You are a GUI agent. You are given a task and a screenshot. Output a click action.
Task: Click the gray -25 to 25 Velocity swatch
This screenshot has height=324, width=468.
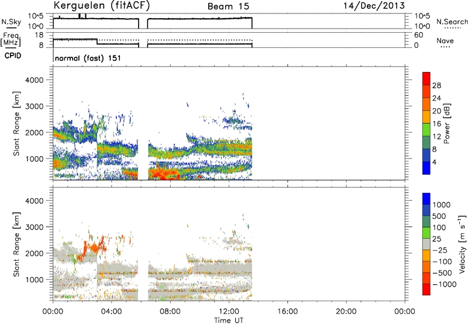(x=426, y=244)
